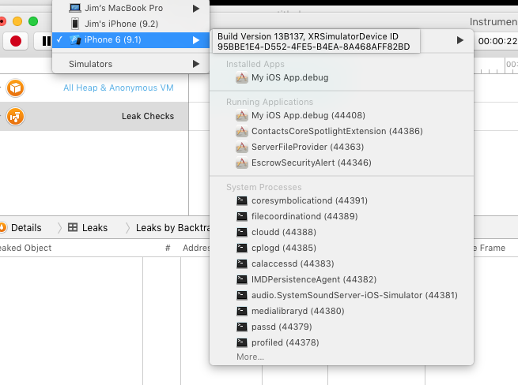Select calaccessd (44383) process

point(342,264)
